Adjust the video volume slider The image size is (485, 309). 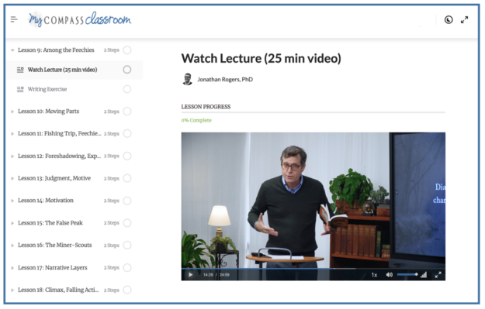[x=407, y=274]
